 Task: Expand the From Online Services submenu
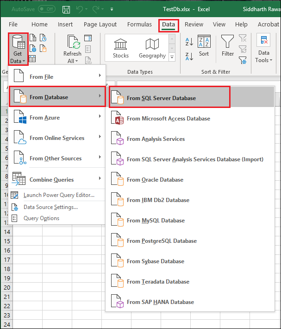click(x=57, y=138)
